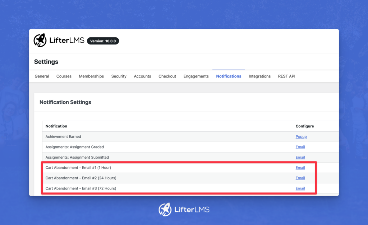This screenshot has width=368, height=225.
Task: Select the Accounts tab
Action: pos(142,76)
